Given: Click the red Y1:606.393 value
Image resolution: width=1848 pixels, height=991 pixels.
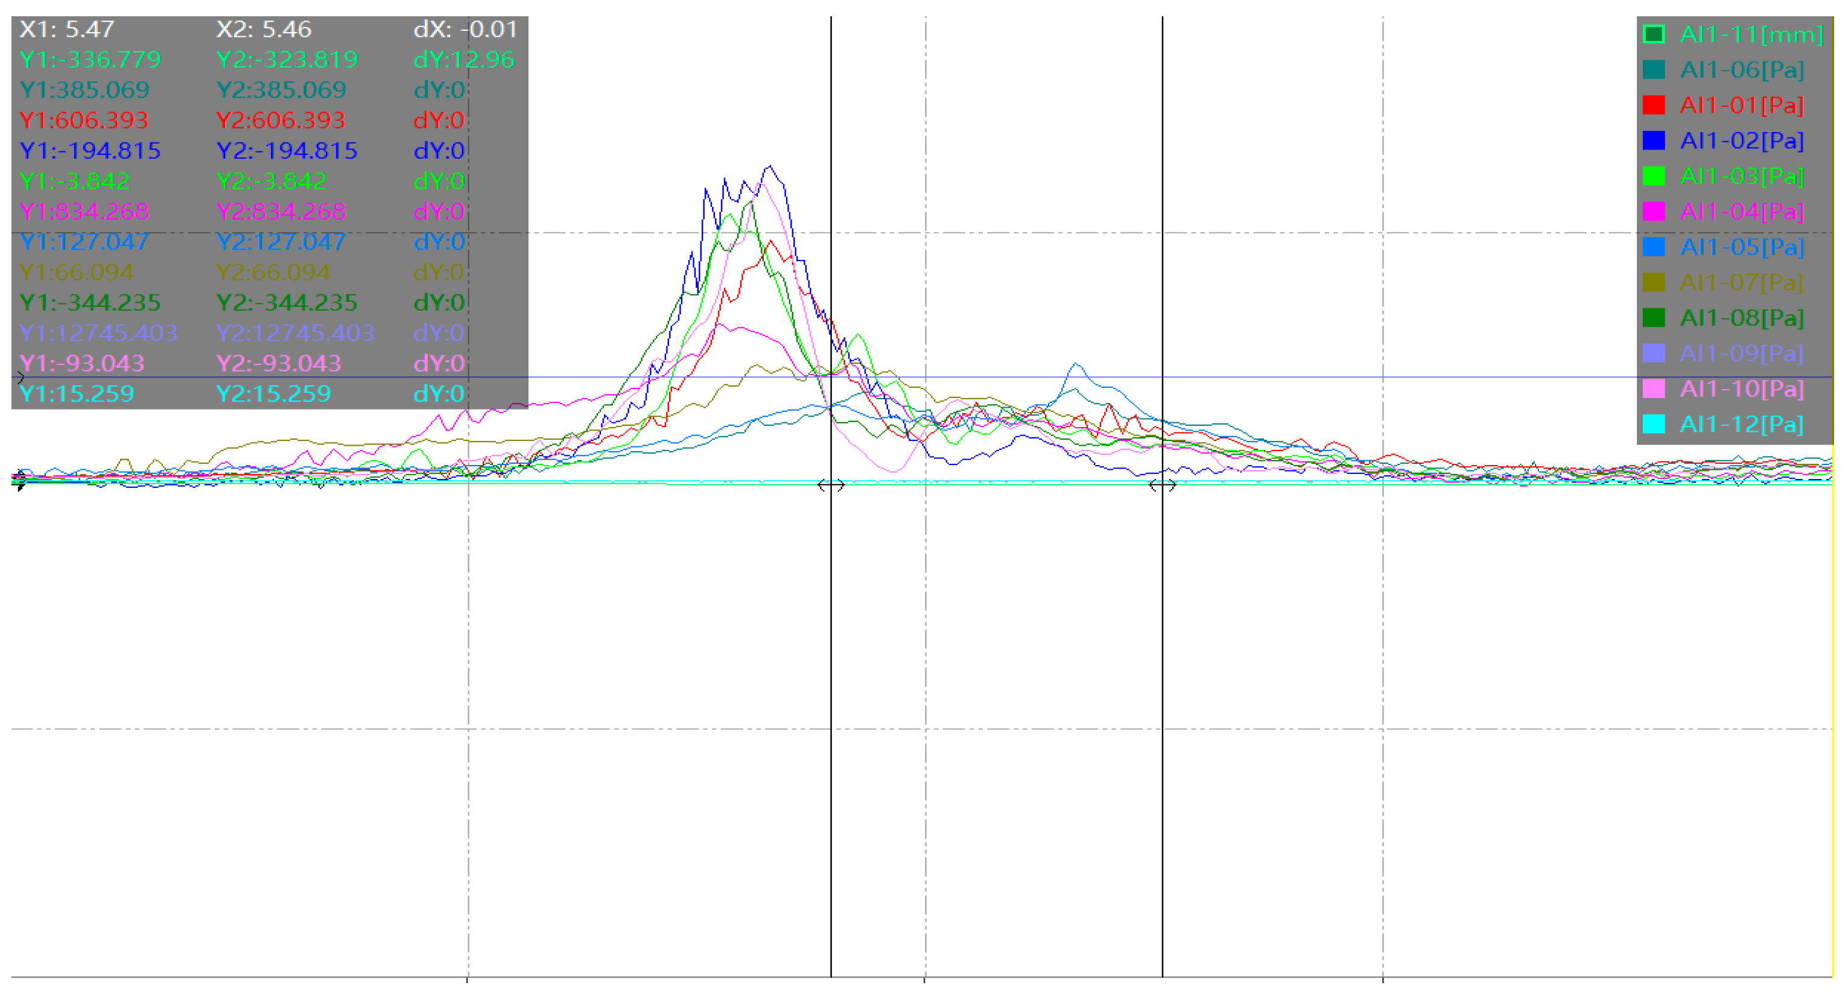Looking at the screenshot, I should pyautogui.click(x=84, y=121).
